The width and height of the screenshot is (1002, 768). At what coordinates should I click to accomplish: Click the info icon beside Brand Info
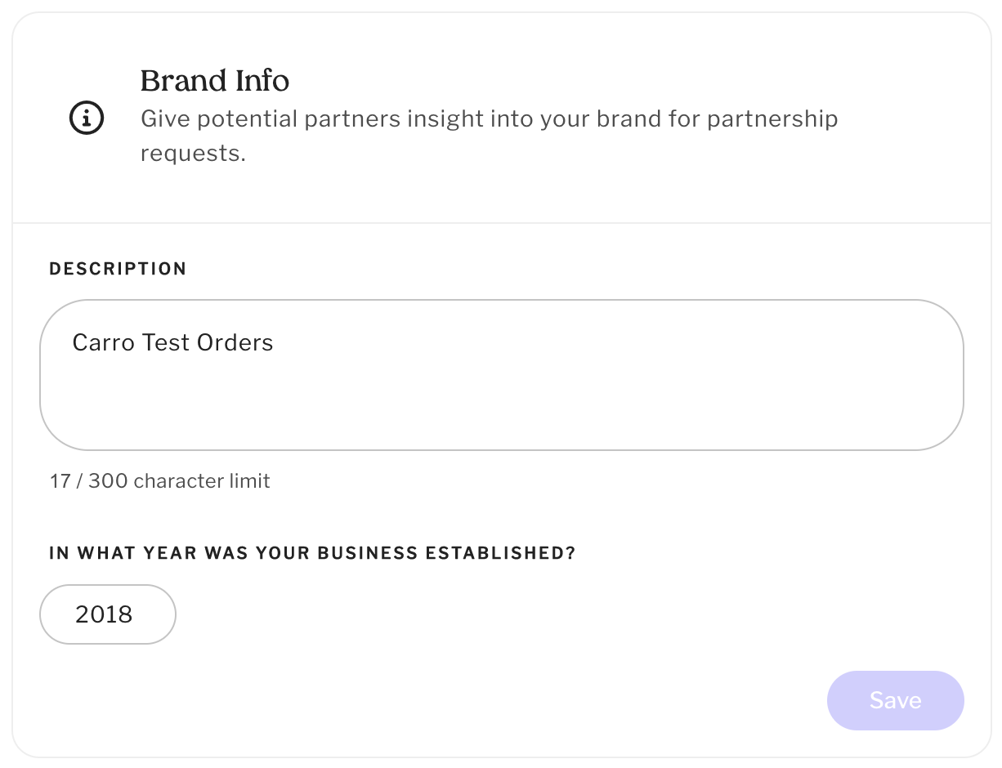pos(86,118)
